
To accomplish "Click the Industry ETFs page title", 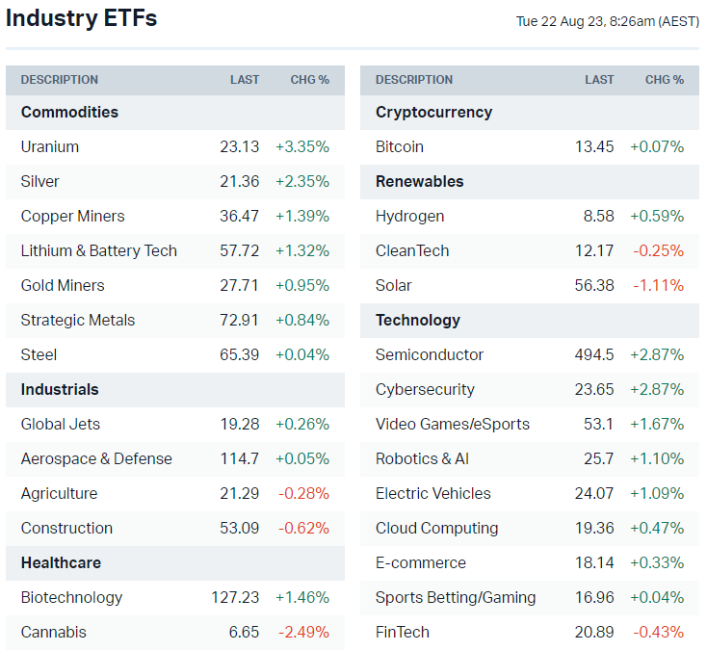I will [81, 18].
